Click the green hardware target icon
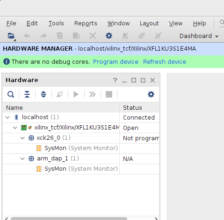 tap(24, 128)
